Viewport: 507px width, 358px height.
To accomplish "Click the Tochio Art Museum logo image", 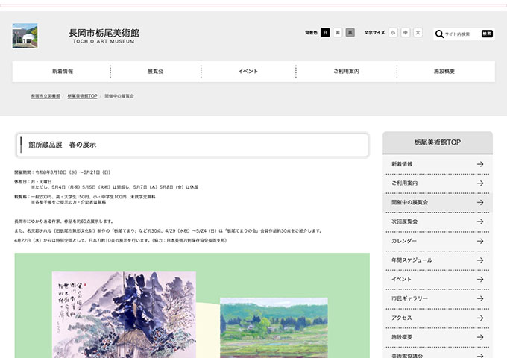I will pos(25,36).
